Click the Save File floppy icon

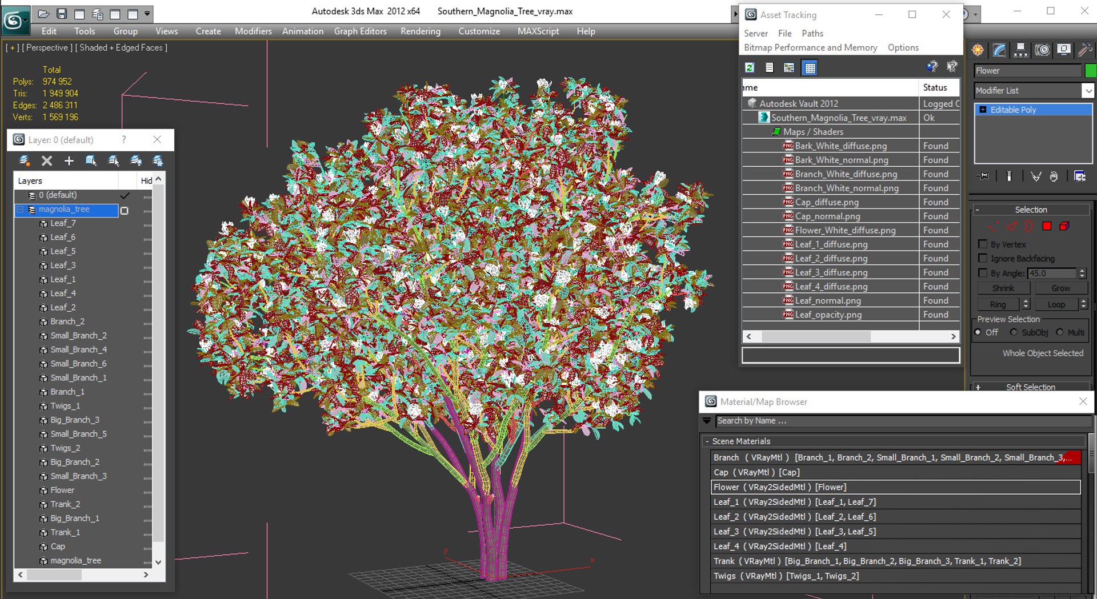point(62,14)
